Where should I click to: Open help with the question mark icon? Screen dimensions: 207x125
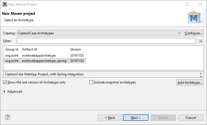8,117
